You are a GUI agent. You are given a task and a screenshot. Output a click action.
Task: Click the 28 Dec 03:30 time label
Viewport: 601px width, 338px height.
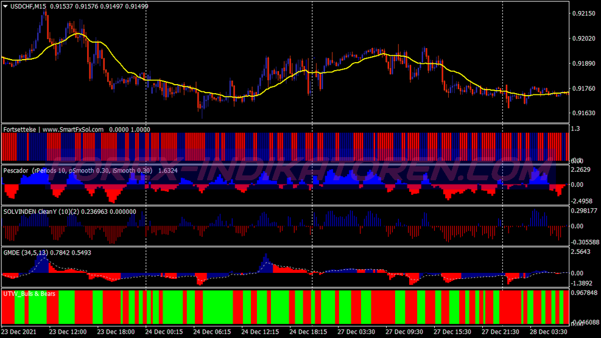549,332
